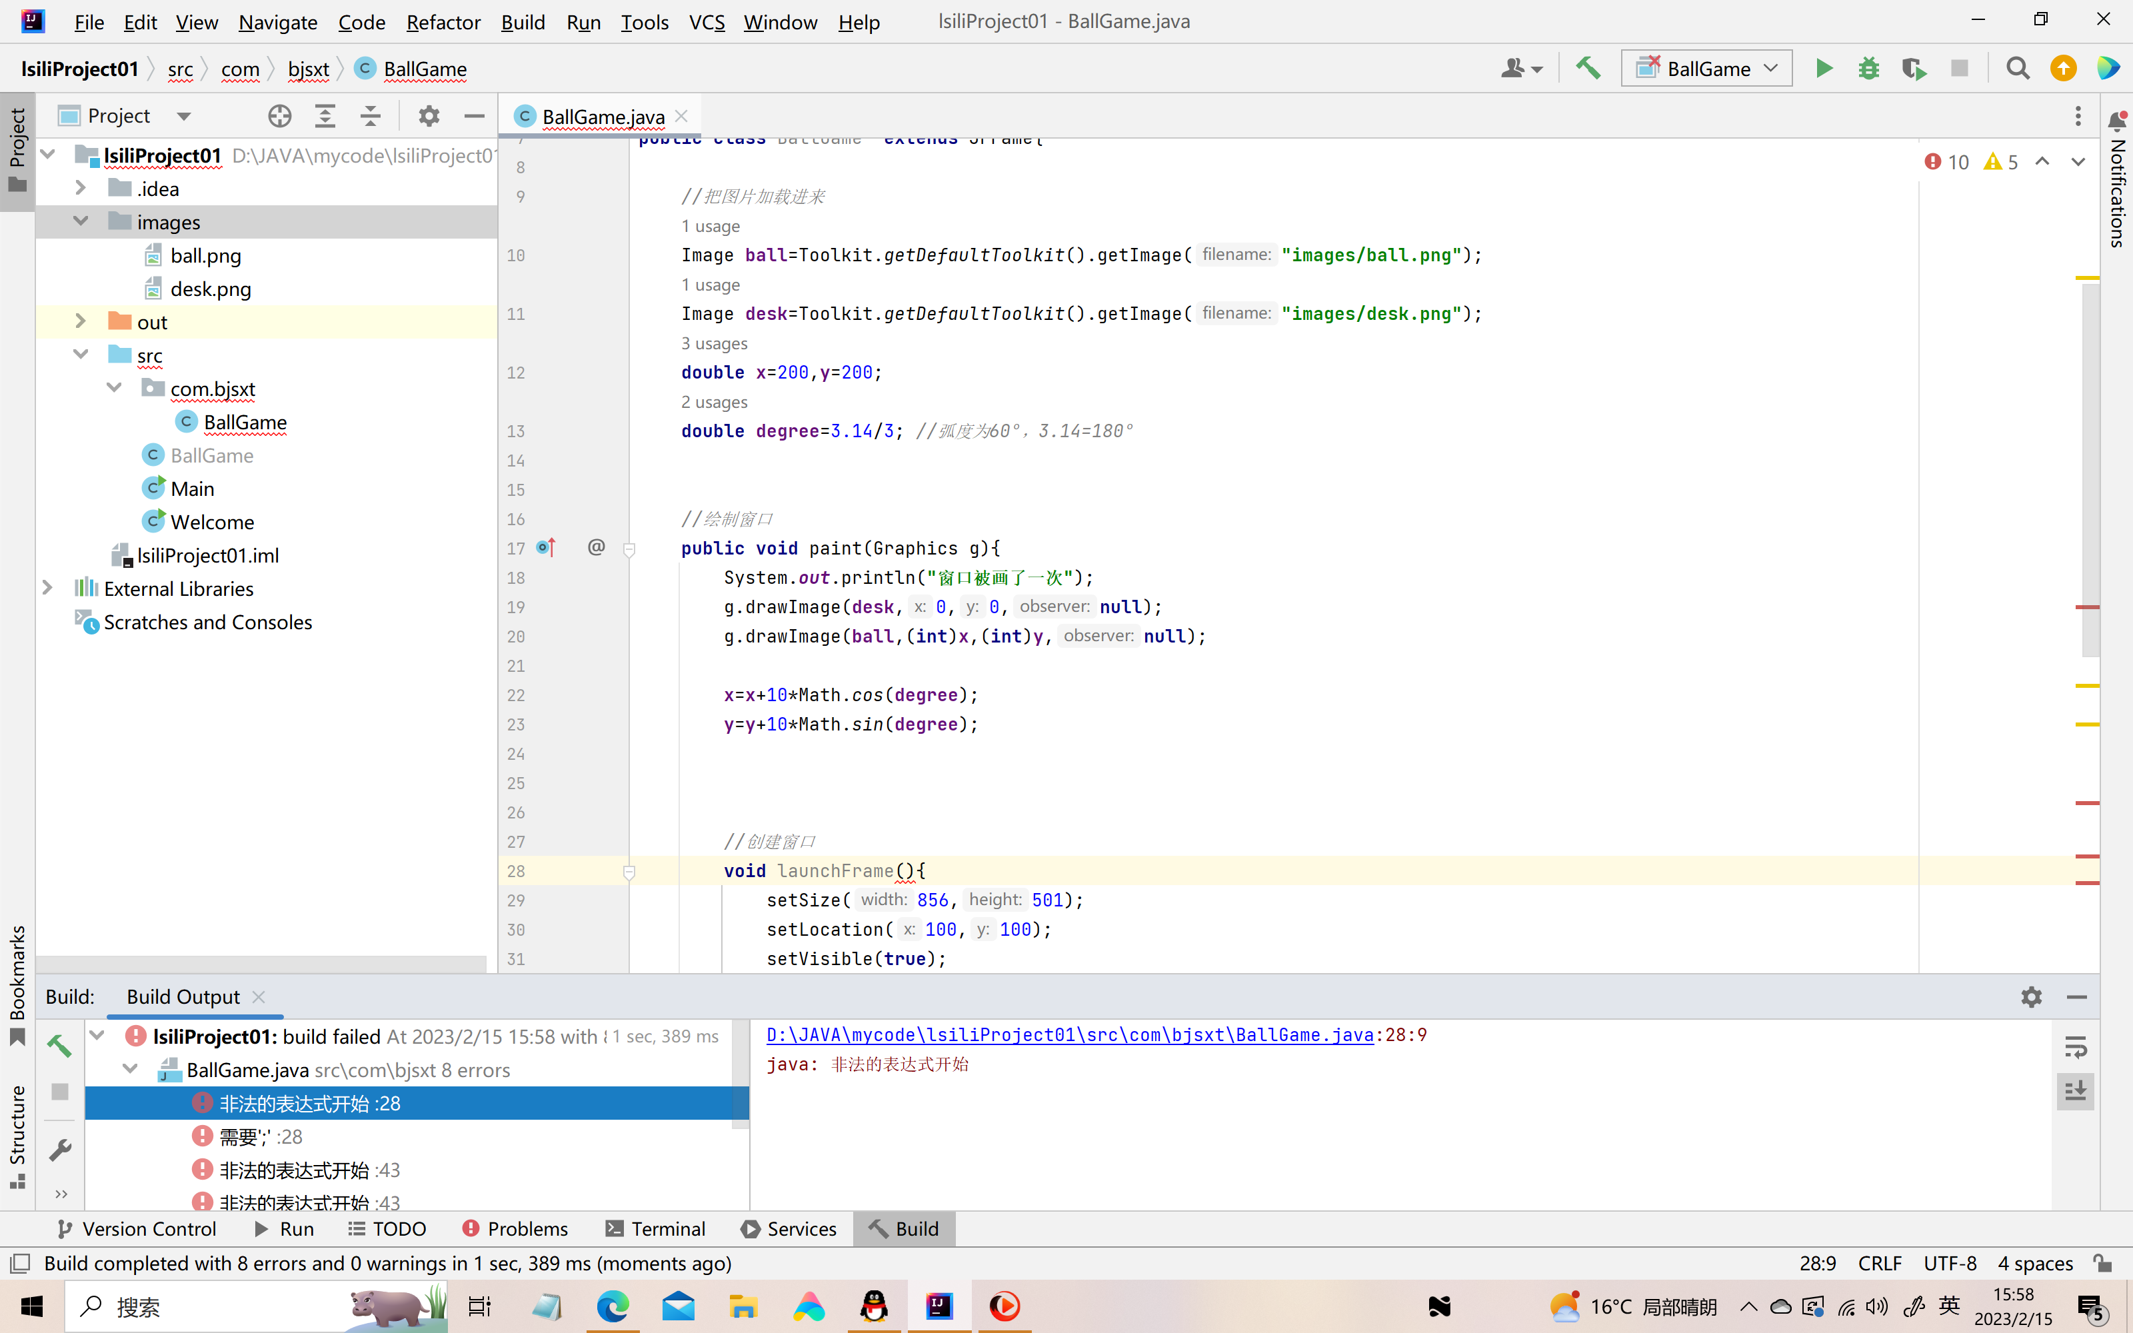Image resolution: width=2133 pixels, height=1333 pixels.
Task: Toggle Project side tool window button
Action: click(x=17, y=150)
